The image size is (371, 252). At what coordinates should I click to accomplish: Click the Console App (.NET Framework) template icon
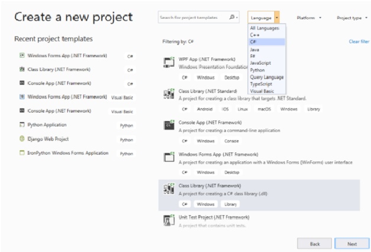point(169,125)
